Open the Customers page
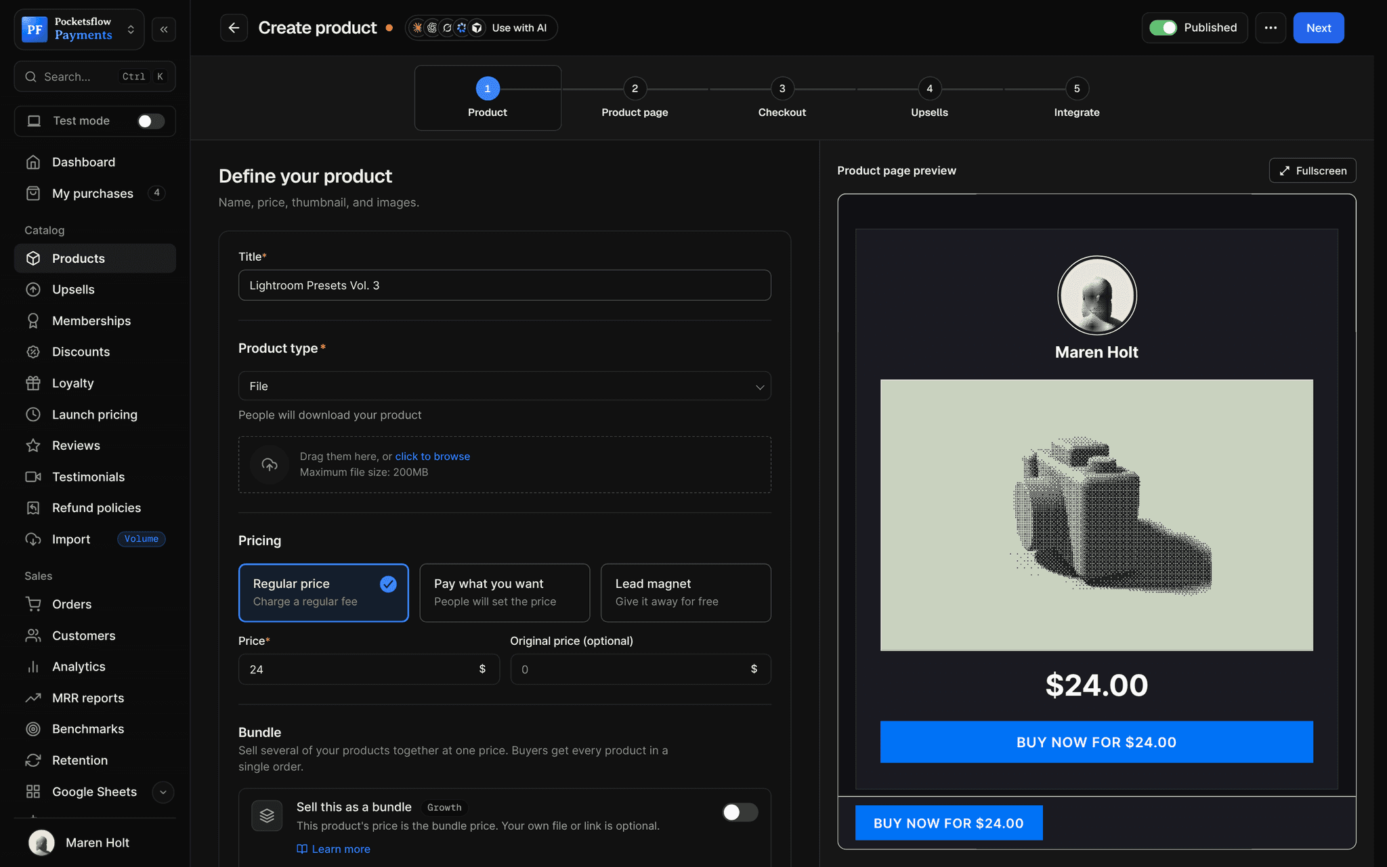 (95, 635)
